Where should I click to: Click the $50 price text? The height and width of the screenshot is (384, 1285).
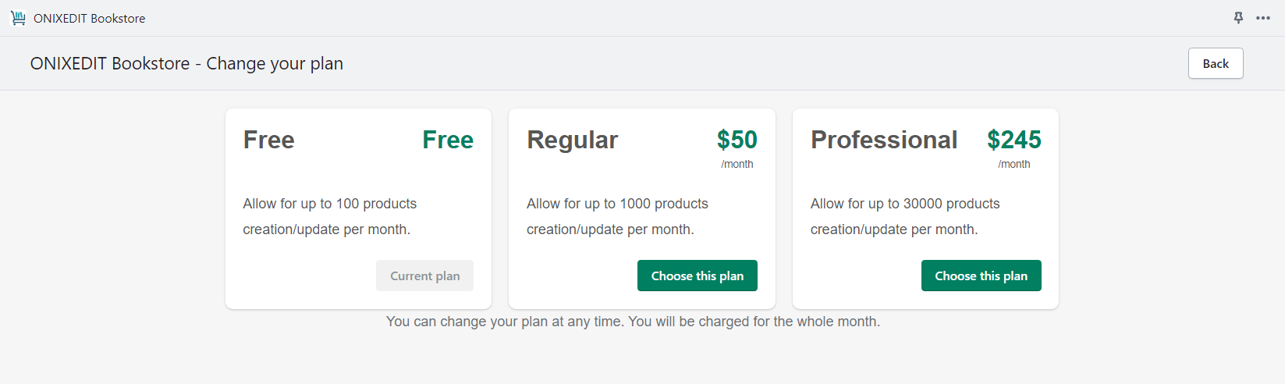[x=737, y=140]
